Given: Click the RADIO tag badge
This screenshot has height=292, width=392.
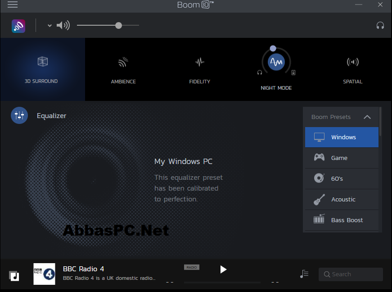Looking at the screenshot, I should [x=192, y=267].
